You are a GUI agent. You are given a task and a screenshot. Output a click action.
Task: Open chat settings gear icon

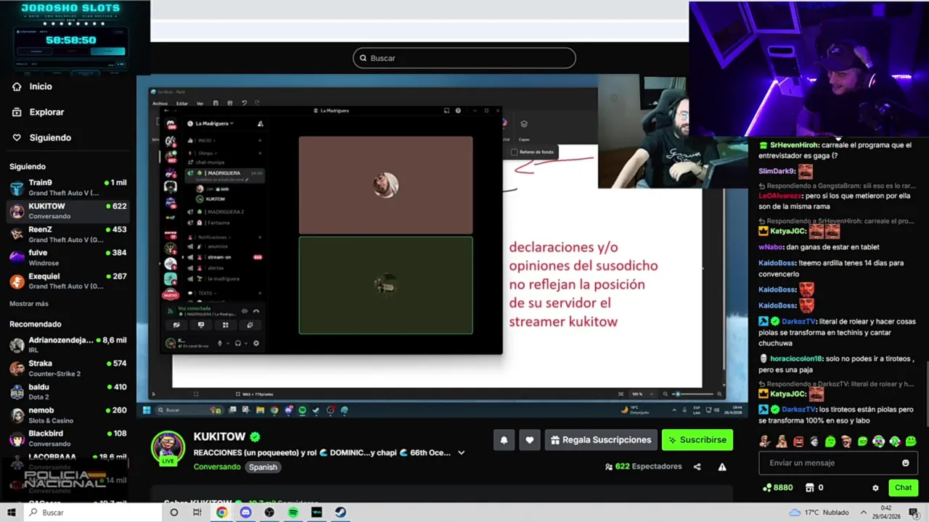pyautogui.click(x=875, y=488)
